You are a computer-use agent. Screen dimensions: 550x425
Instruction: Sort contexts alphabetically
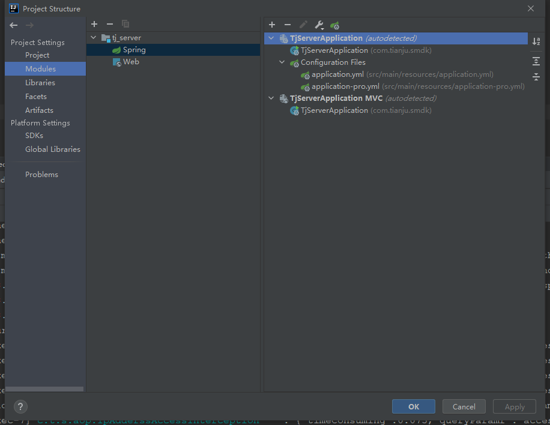pos(536,41)
